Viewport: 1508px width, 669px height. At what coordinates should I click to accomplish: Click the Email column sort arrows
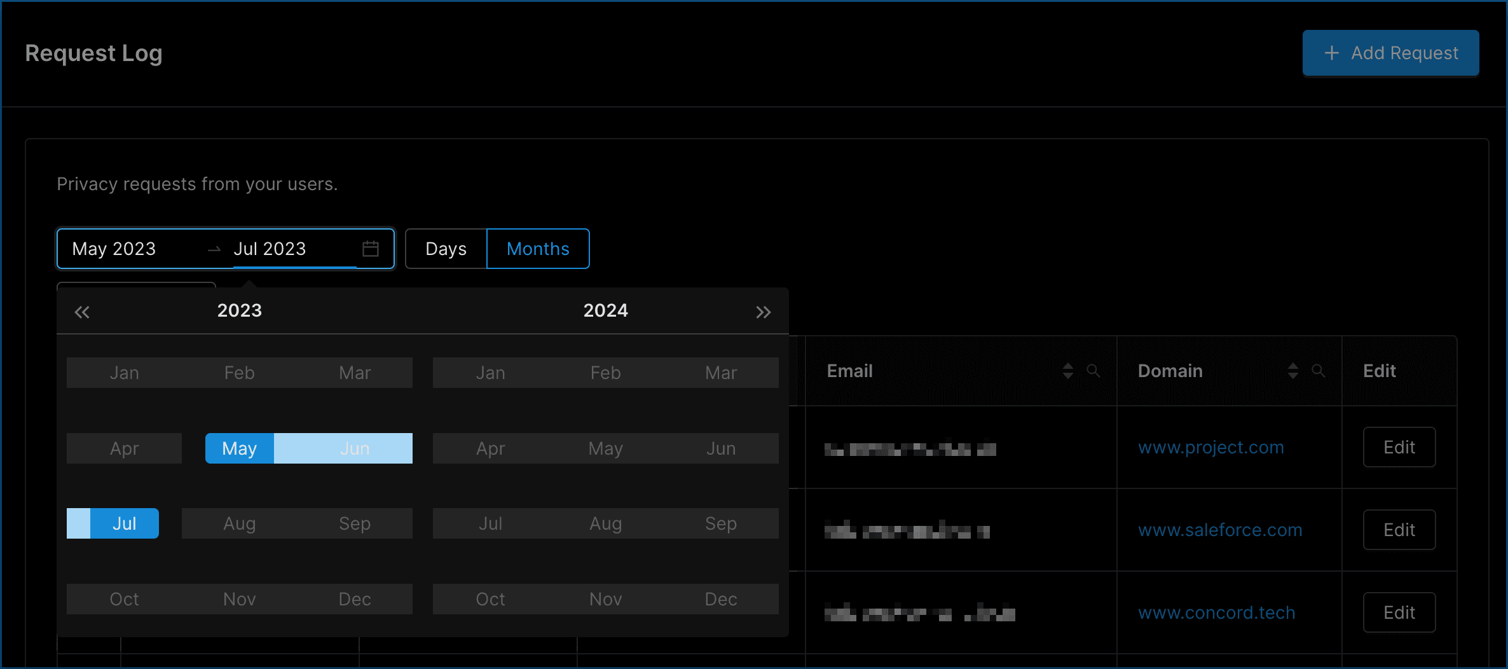1068,371
